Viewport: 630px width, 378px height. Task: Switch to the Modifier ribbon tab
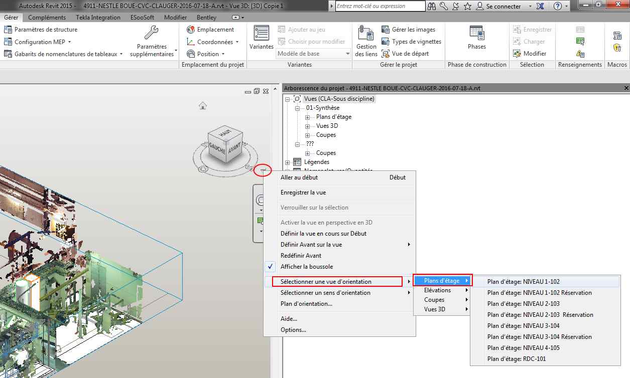pyautogui.click(x=176, y=17)
